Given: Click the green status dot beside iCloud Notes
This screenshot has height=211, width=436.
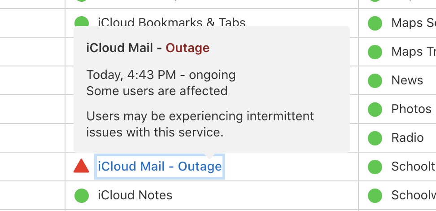Looking at the screenshot, I should coord(81,195).
